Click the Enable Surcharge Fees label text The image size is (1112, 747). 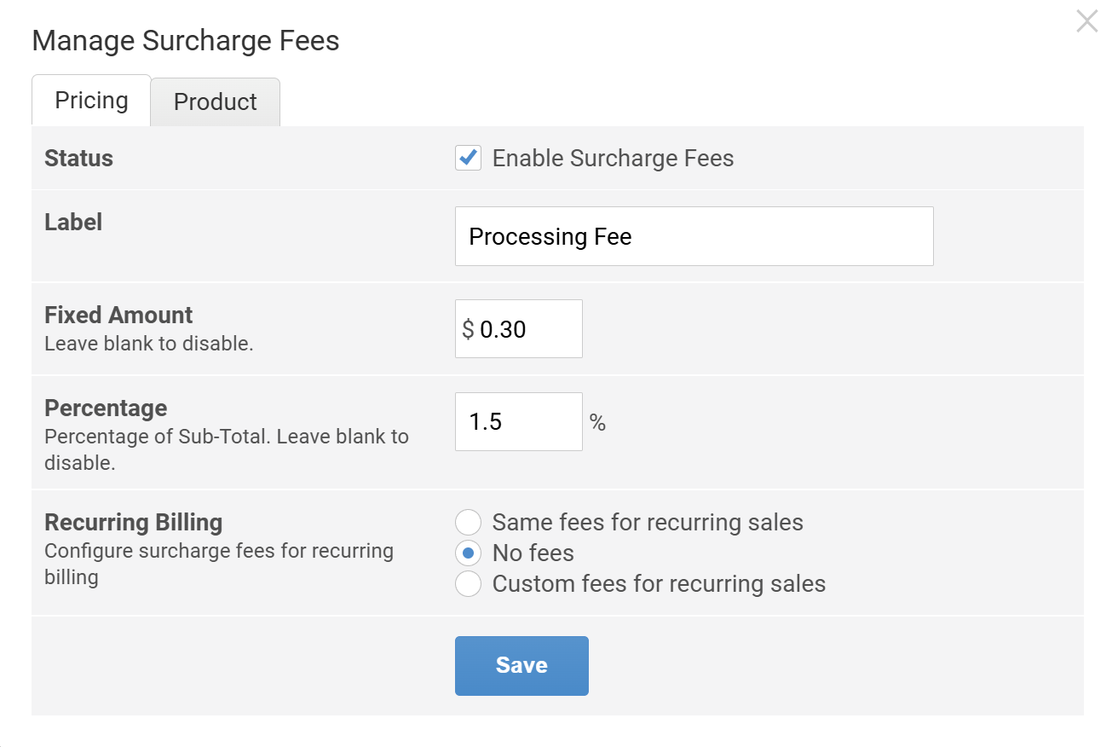pos(613,159)
